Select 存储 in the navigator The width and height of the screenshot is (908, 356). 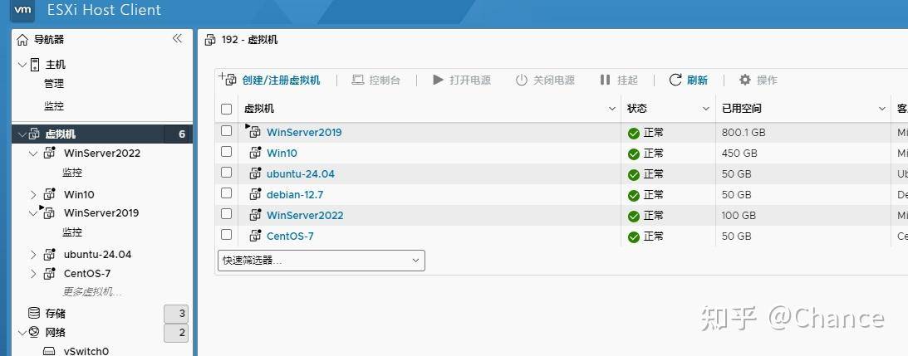click(x=56, y=314)
